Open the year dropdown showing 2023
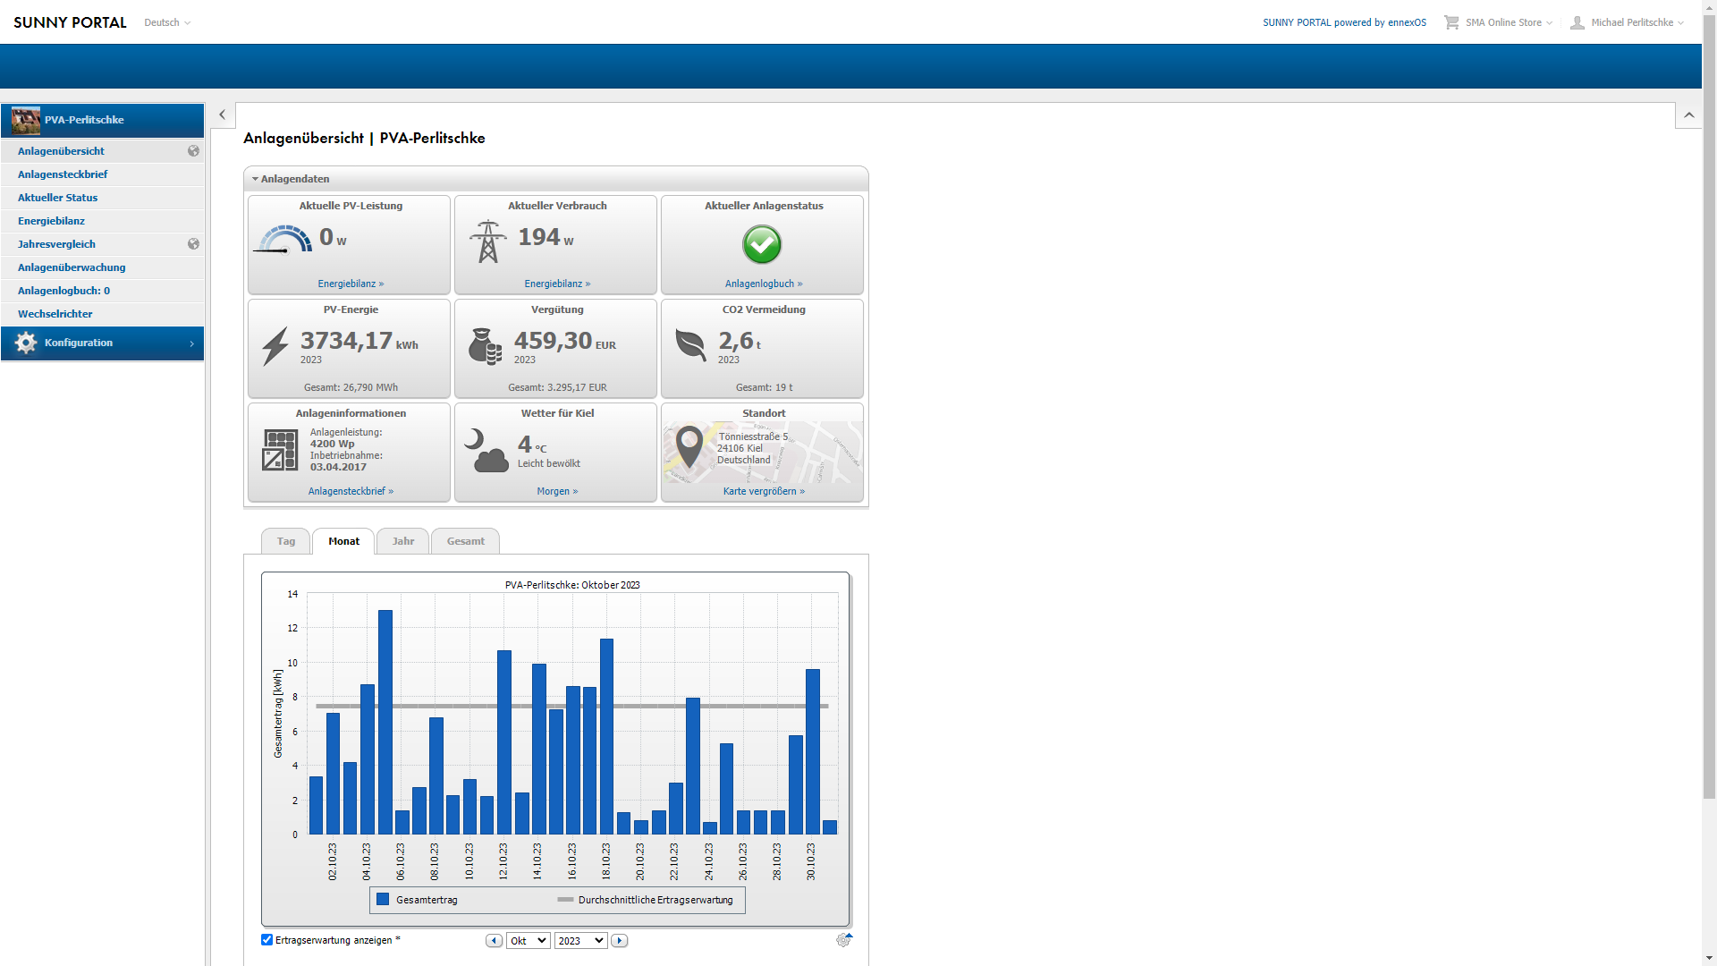 [x=580, y=941]
